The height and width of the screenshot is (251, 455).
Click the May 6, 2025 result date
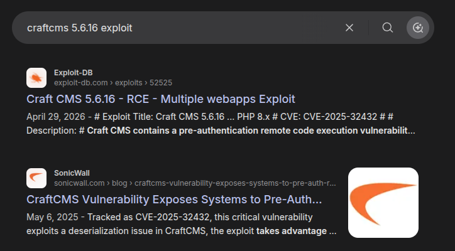coord(52,217)
